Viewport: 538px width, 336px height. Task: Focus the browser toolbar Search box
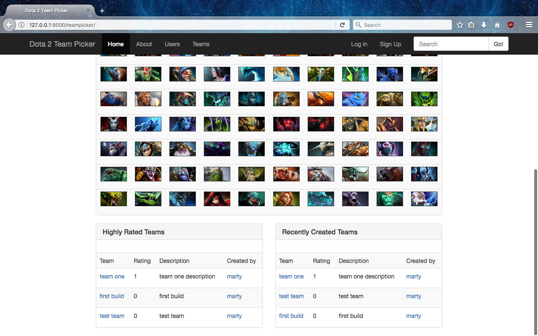click(x=402, y=25)
